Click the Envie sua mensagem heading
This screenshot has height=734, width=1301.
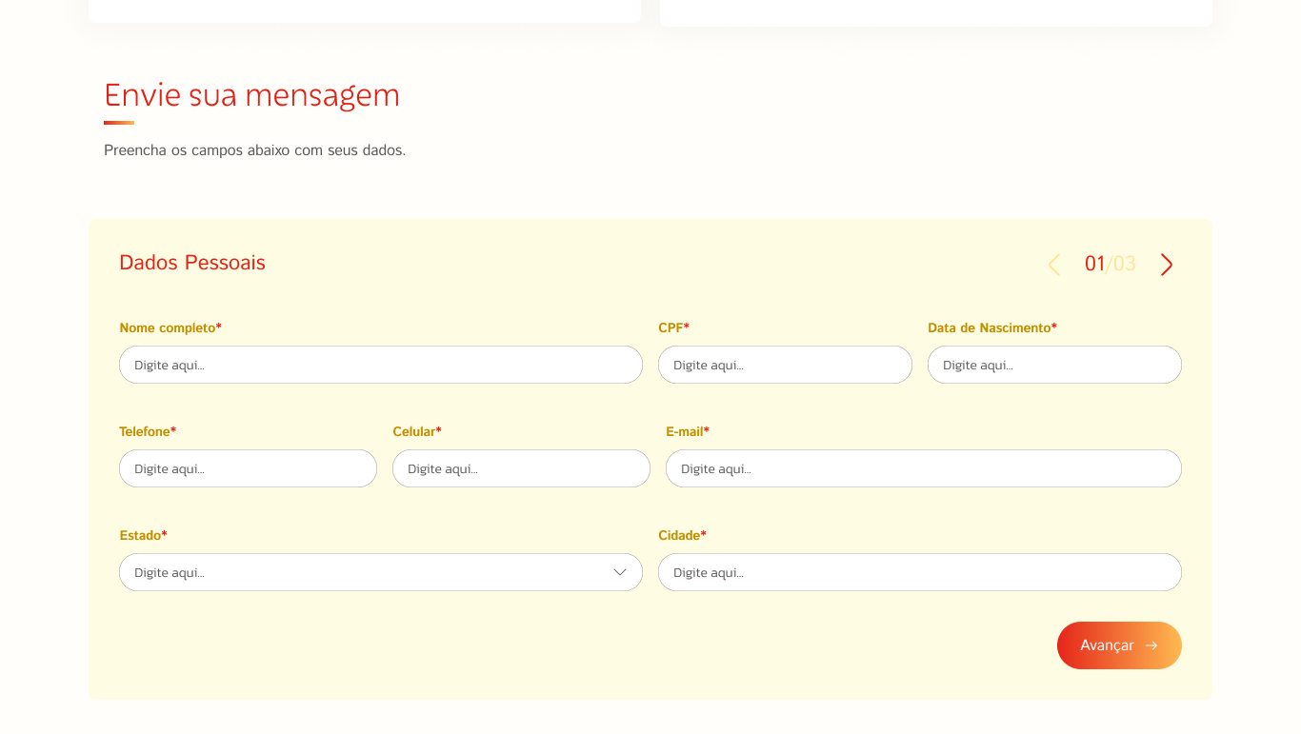[251, 95]
